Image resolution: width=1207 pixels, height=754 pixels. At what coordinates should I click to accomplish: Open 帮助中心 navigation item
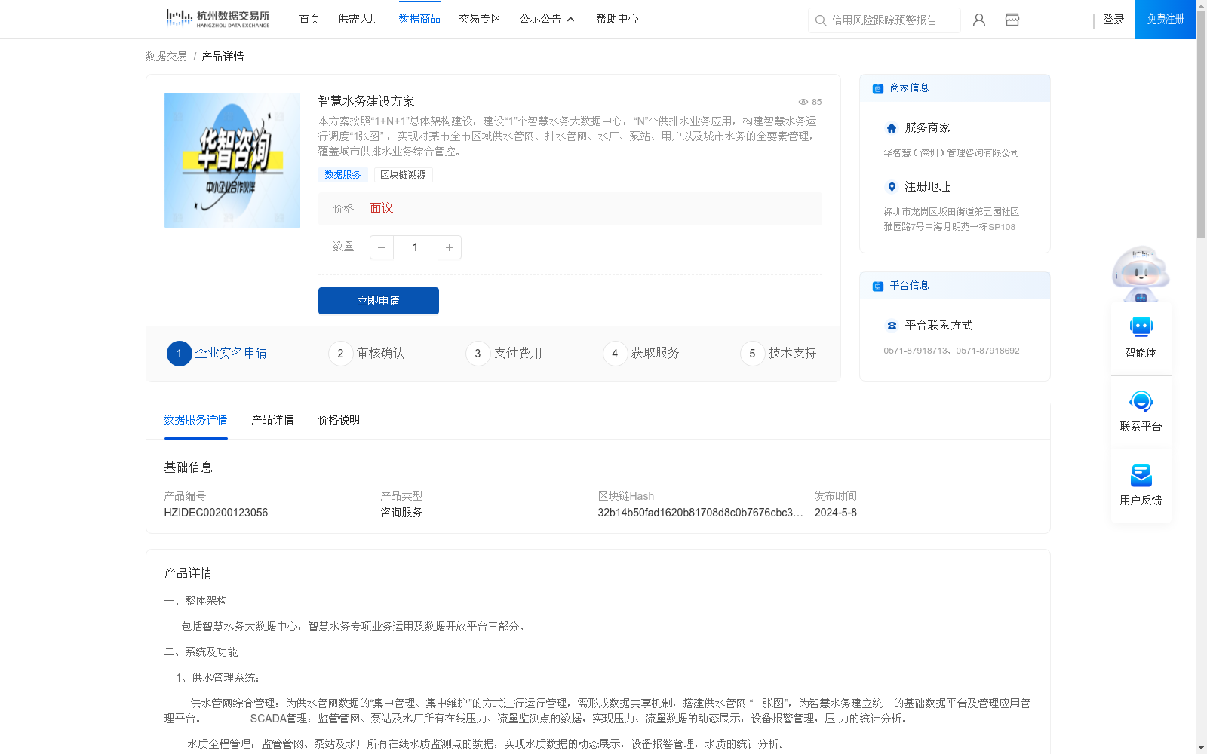pyautogui.click(x=617, y=19)
